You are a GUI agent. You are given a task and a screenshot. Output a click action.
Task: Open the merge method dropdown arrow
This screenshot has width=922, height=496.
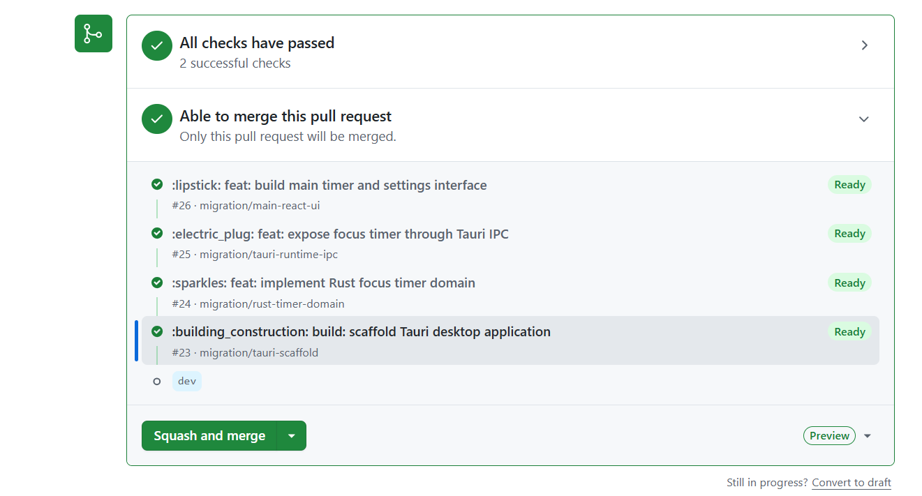292,436
